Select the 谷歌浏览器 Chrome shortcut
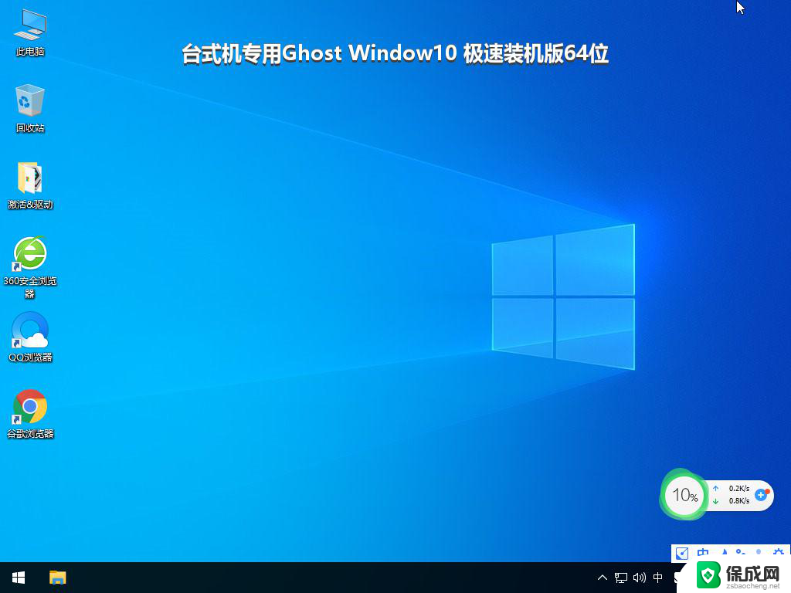The height and width of the screenshot is (593, 791). point(30,414)
